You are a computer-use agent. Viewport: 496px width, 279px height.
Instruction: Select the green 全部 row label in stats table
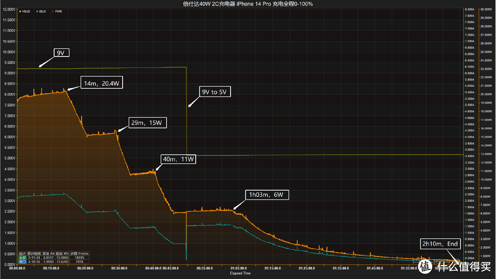(x=22, y=258)
